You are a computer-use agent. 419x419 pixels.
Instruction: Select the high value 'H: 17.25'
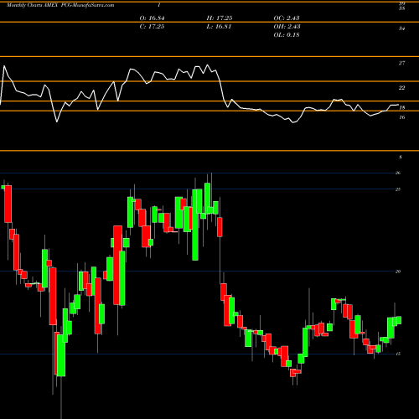click(220, 18)
